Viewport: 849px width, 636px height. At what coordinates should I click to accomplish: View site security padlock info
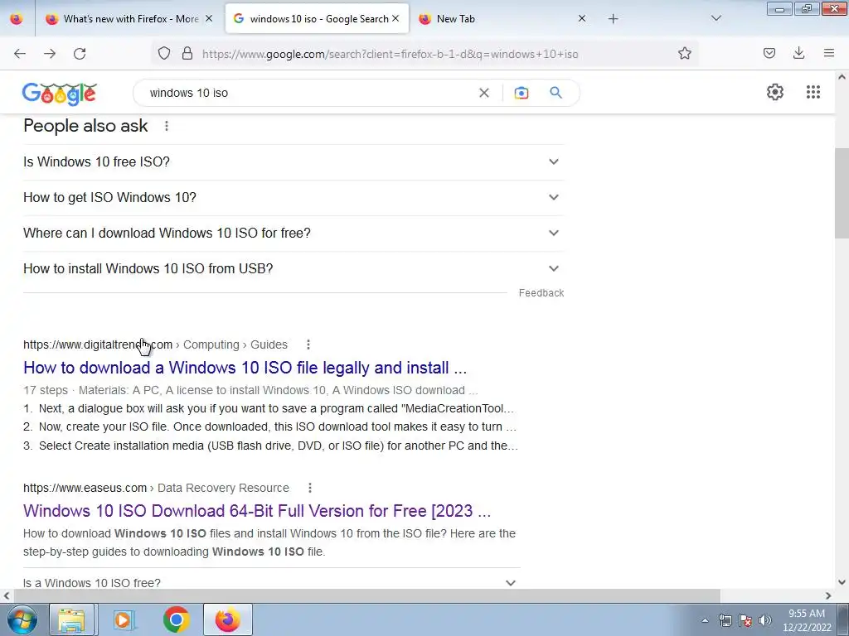coord(187,53)
